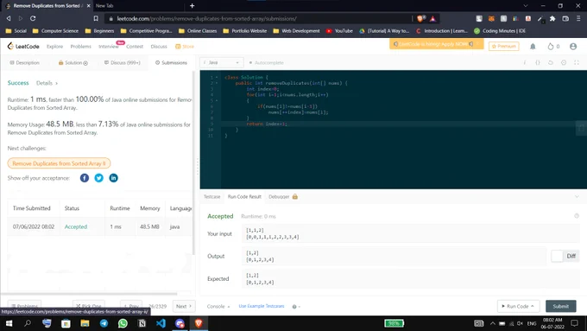Click the editor info icon
This screenshot has width=587, height=331.
click(525, 62)
